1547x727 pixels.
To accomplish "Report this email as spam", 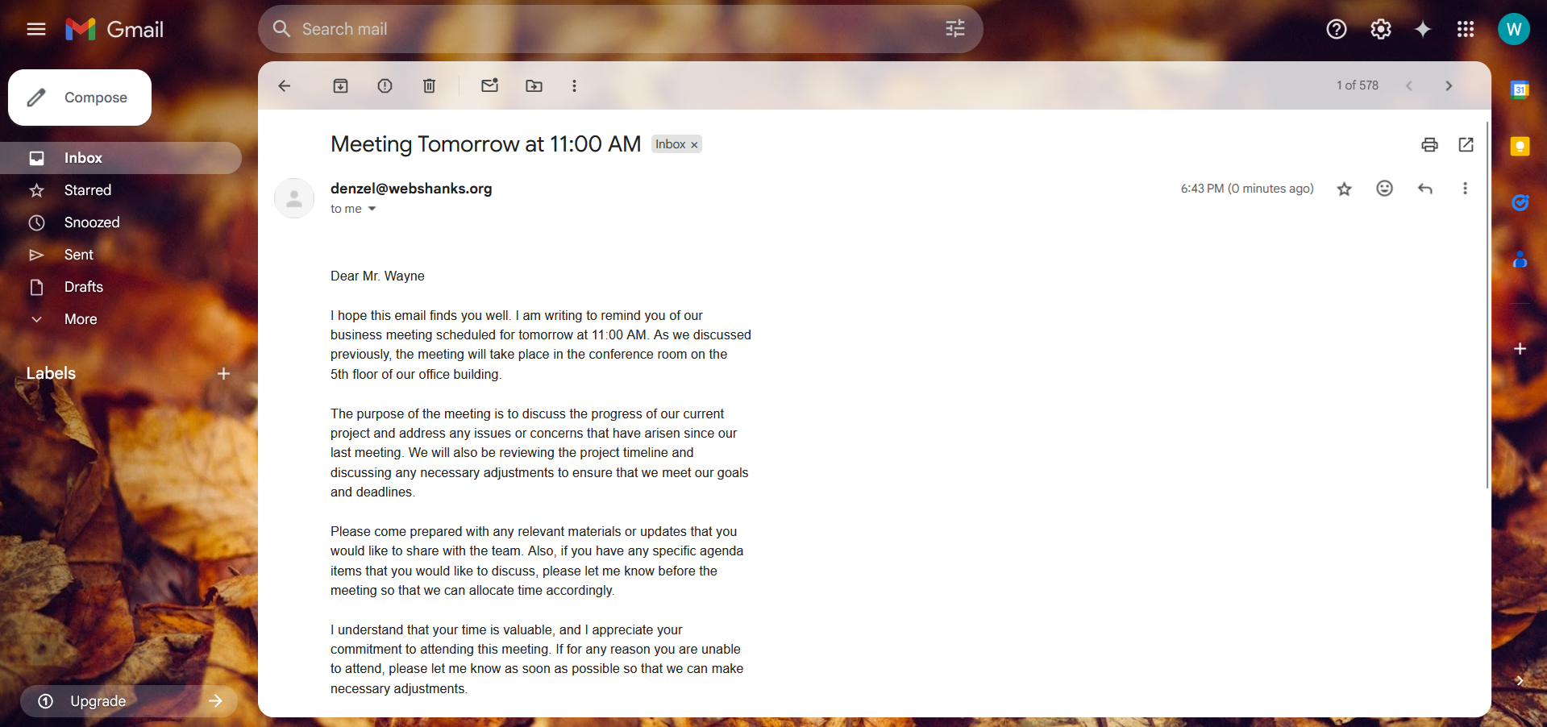I will (x=385, y=85).
